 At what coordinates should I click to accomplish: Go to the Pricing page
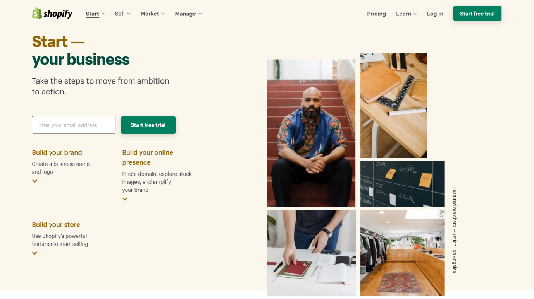376,14
